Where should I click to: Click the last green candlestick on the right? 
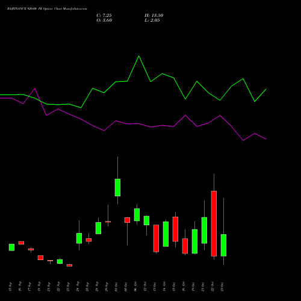[x=223, y=245]
